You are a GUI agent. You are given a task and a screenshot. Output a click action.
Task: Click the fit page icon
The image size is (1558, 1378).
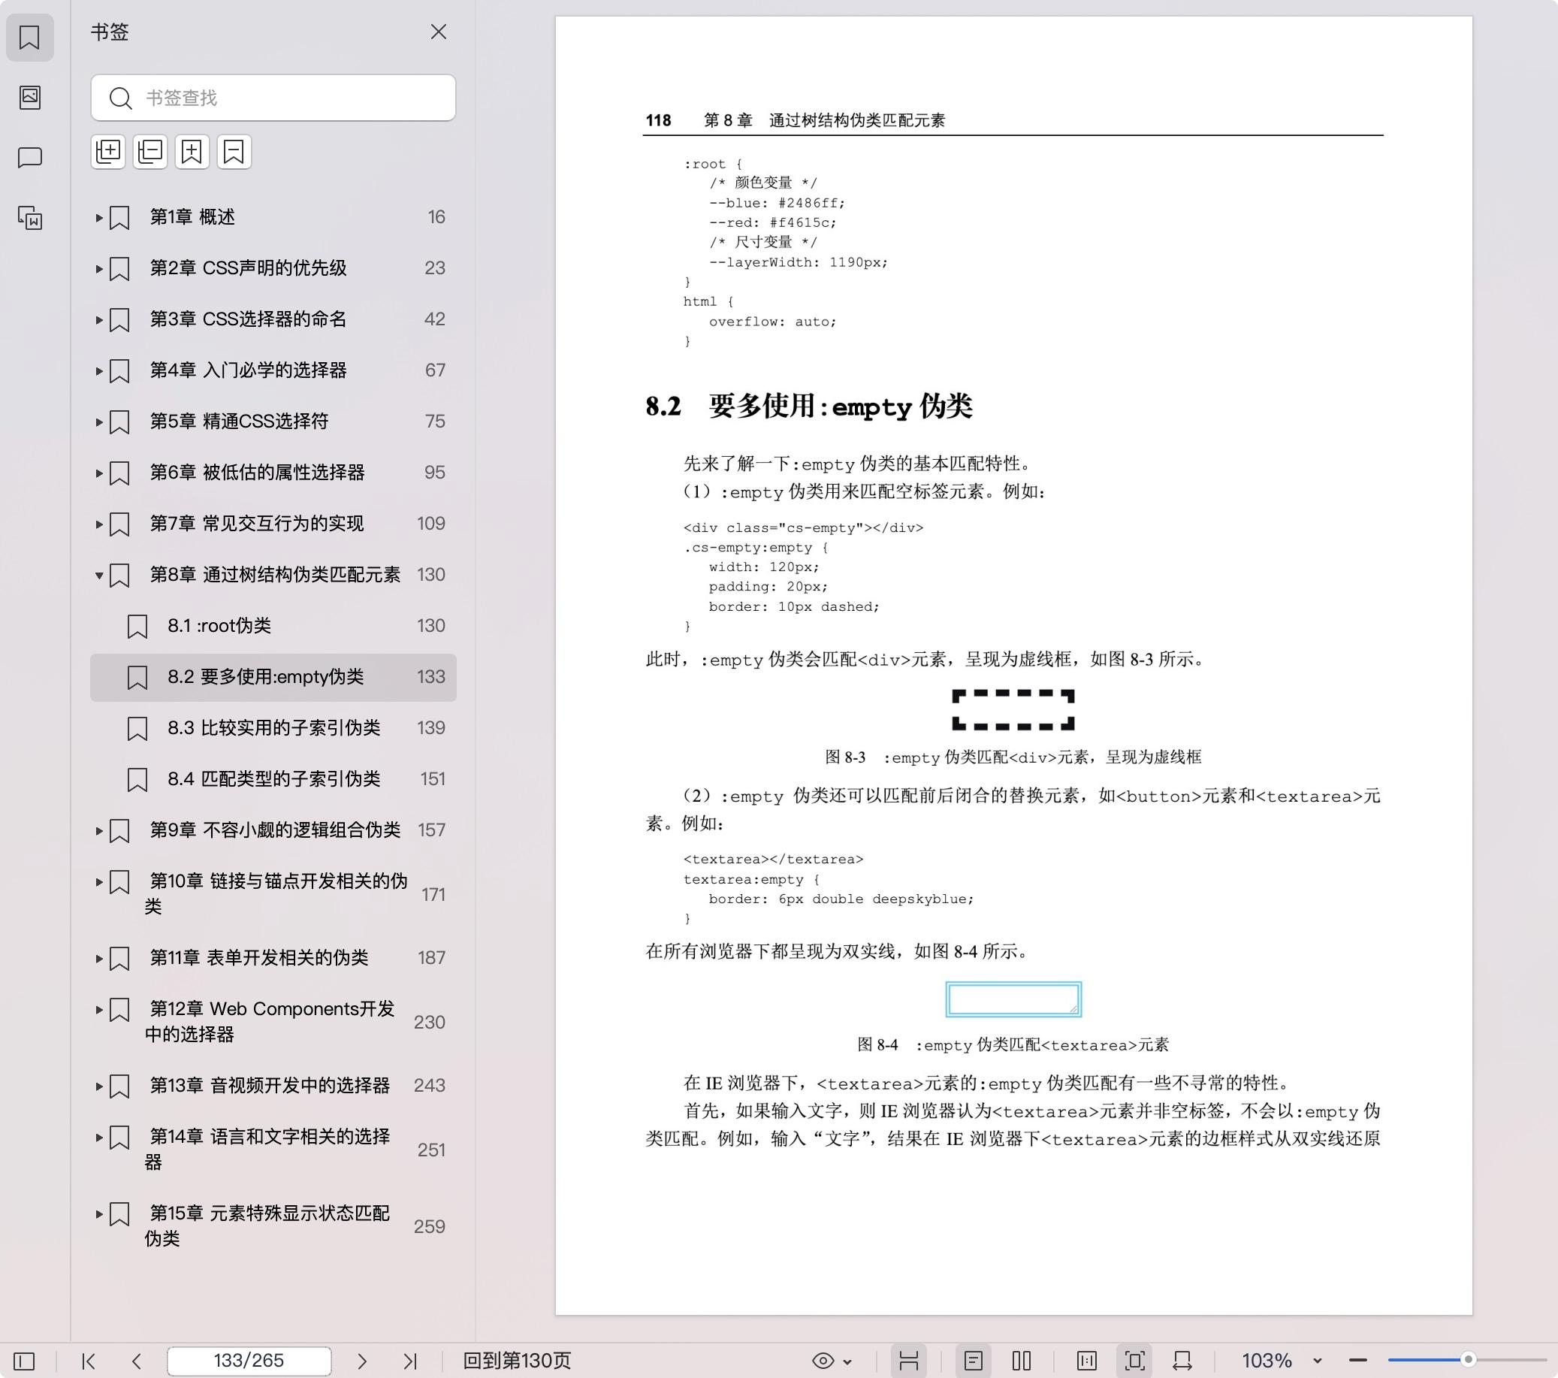[1135, 1361]
